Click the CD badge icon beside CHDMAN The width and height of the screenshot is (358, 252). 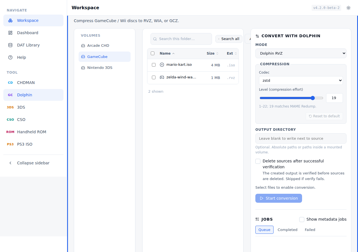[x=10, y=83]
